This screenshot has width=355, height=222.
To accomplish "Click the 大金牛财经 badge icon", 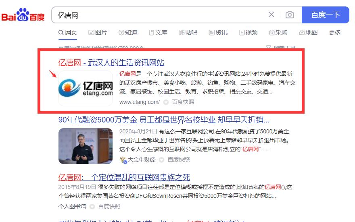I will point(123,160).
